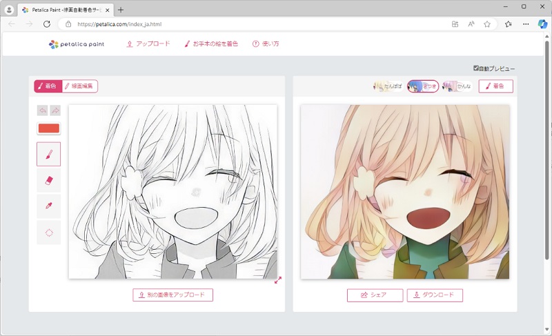Choose the たんぽぽ coloring style
This screenshot has width=552, height=336.
tap(388, 86)
